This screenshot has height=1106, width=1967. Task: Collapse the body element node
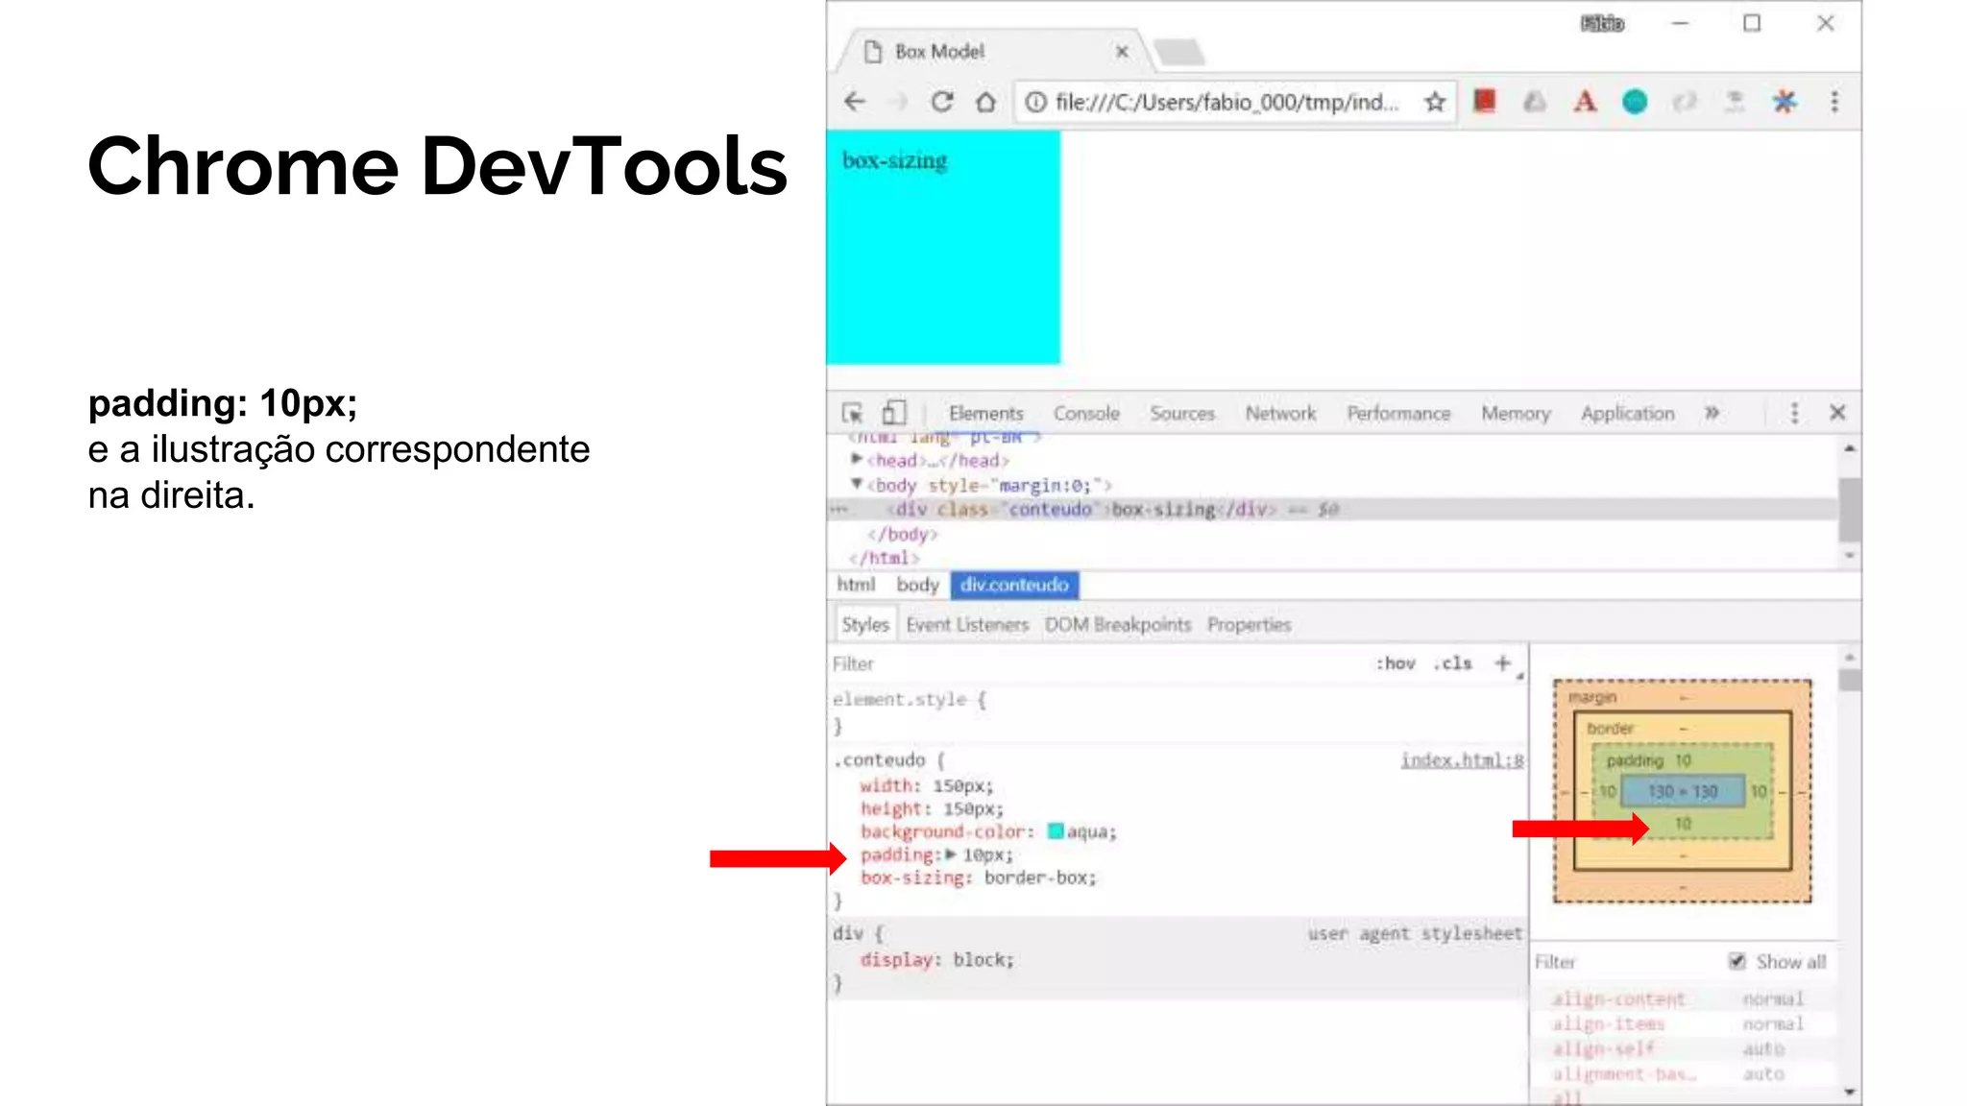pos(857,484)
